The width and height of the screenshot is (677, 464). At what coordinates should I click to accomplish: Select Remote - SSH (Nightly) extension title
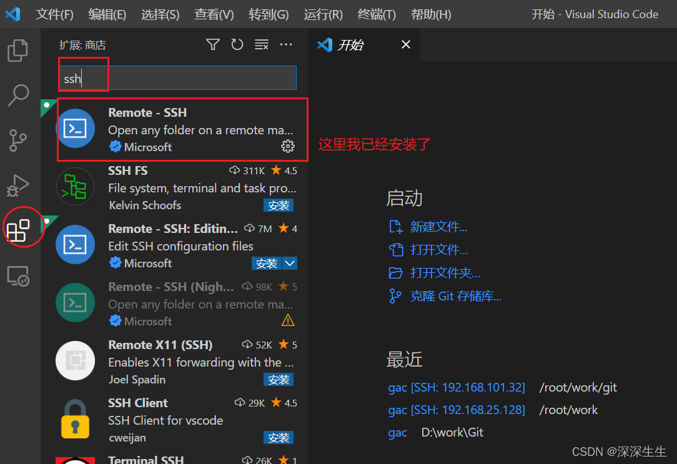click(x=171, y=287)
